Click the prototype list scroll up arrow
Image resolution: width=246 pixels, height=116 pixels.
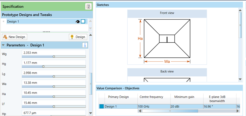(x=90, y=21)
